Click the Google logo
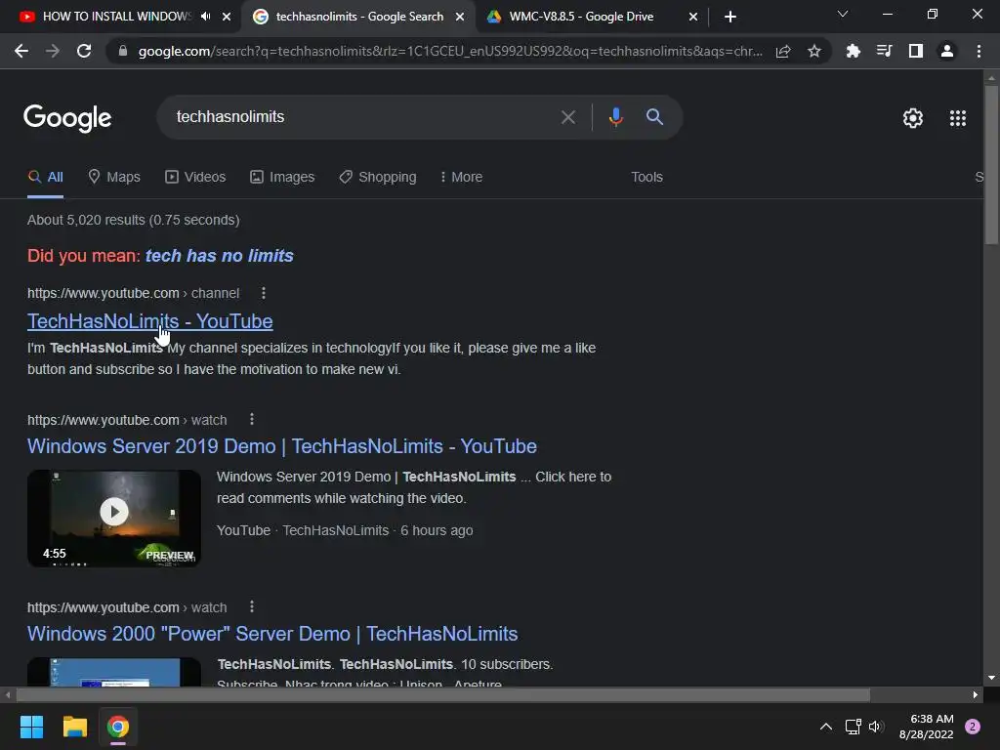1000x750 pixels. pyautogui.click(x=67, y=118)
